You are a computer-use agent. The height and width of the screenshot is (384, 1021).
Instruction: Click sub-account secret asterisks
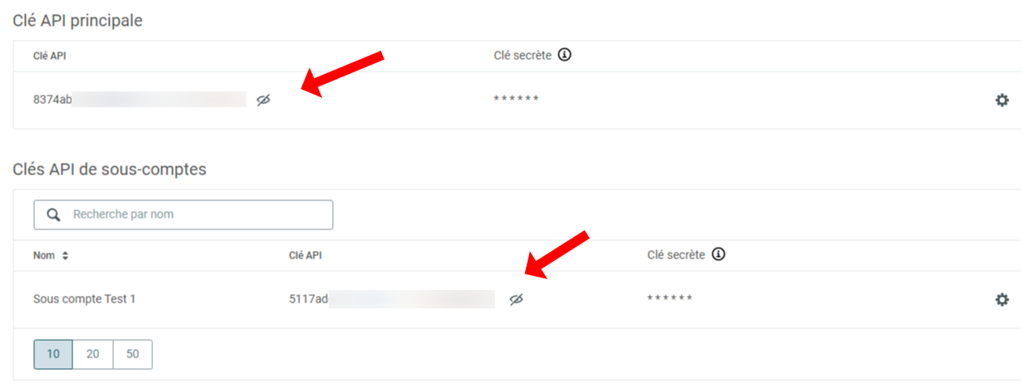tap(670, 299)
